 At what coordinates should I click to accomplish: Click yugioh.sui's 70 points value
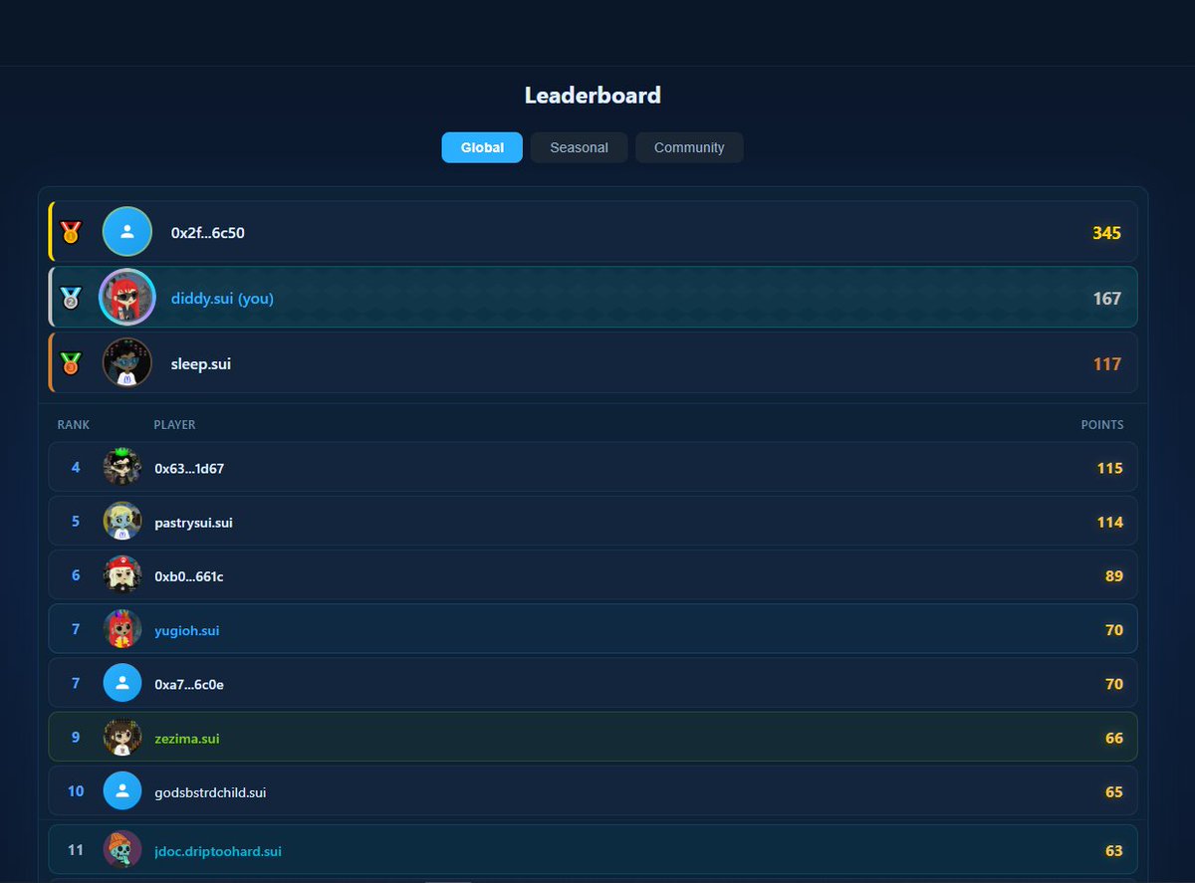click(x=1113, y=630)
